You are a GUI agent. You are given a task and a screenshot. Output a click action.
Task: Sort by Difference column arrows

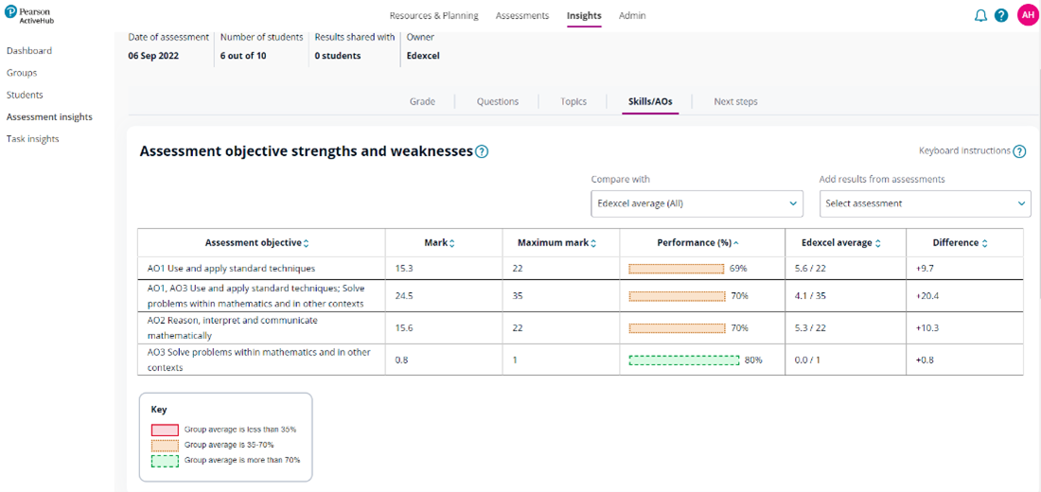click(985, 243)
